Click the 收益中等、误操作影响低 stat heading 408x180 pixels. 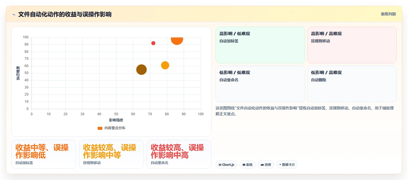[42, 151]
